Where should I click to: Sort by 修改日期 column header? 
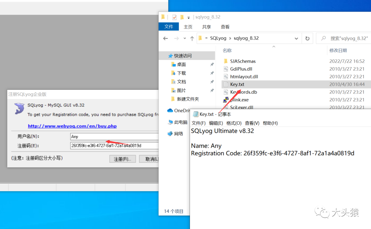338,50
